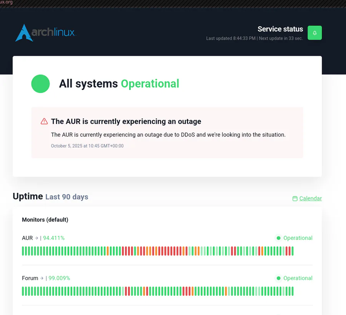Click the green notification bell button
This screenshot has width=346, height=315.
(314, 33)
